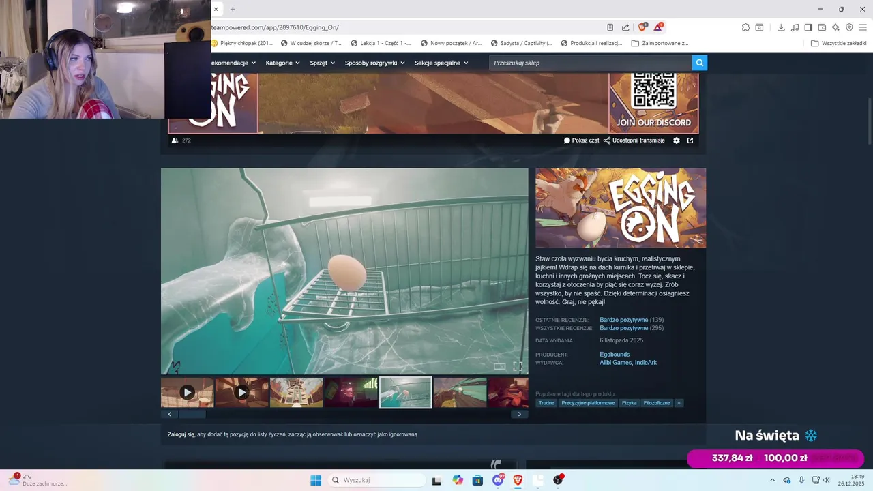Switch screenshot viewer to theater mode
Viewport: 873px width, 491px height.
pyautogui.click(x=499, y=366)
